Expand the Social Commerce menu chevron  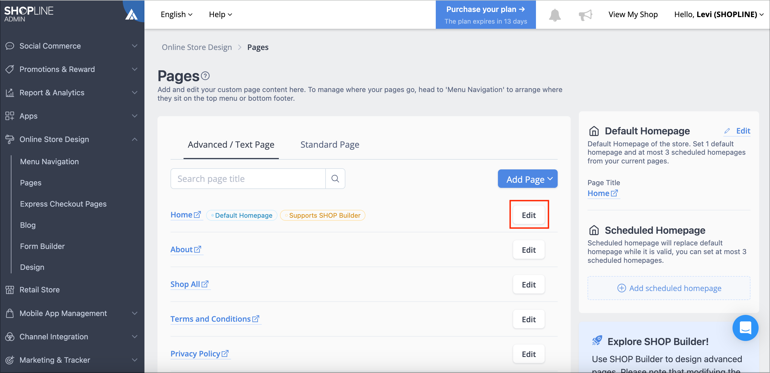[x=135, y=46]
